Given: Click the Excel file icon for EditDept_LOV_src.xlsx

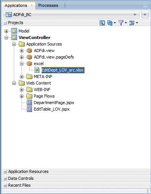Looking at the screenshot, I should point(37,70).
